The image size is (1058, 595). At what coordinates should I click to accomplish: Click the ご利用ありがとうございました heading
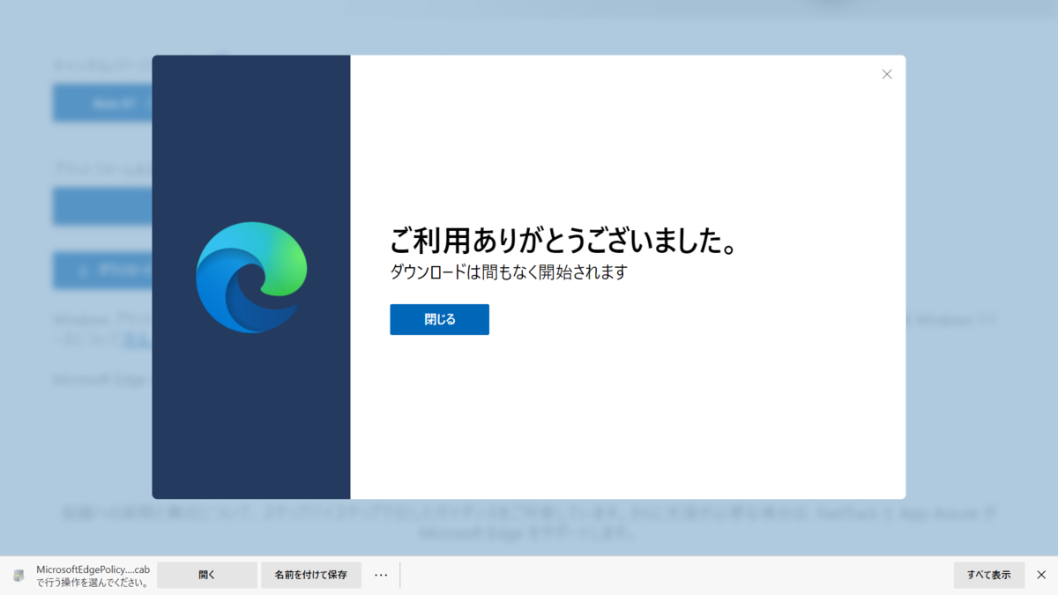point(563,241)
